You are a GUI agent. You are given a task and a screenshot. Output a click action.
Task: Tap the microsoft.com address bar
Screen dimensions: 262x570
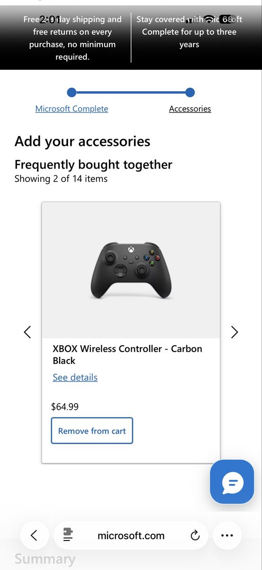coord(131,535)
